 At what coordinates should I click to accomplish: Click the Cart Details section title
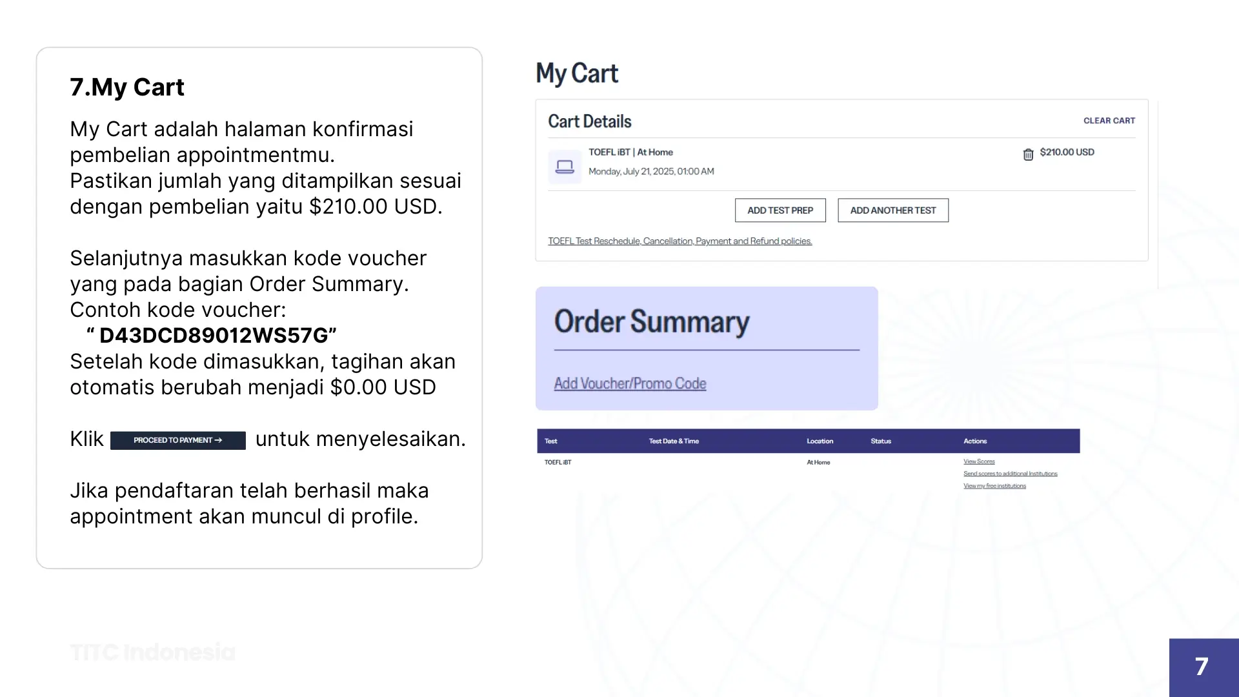[x=589, y=121]
